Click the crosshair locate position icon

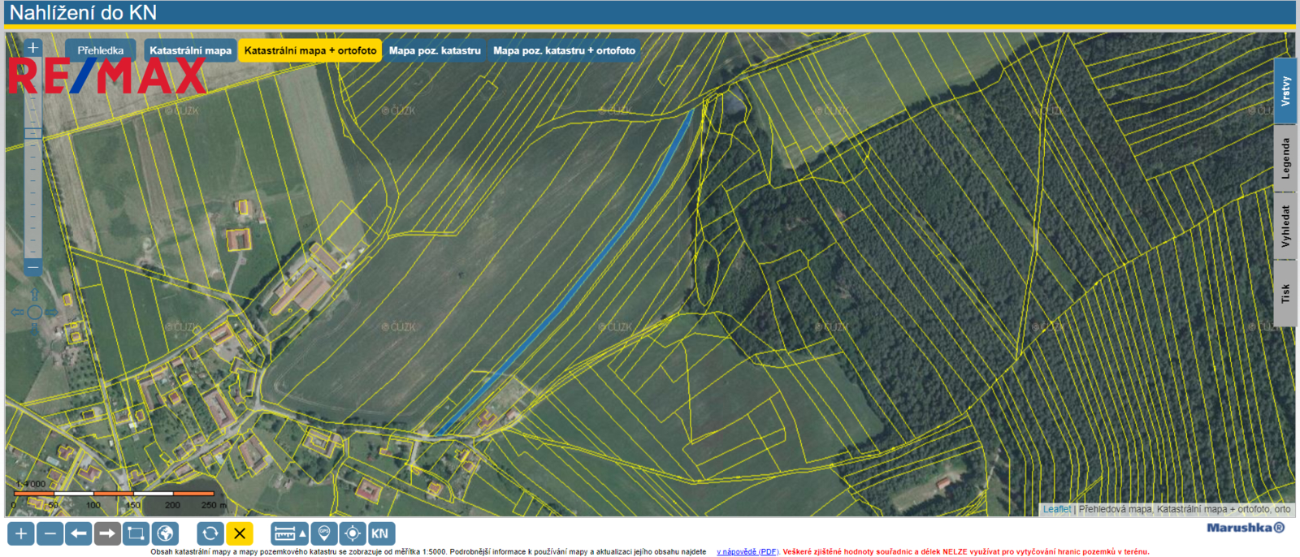353,533
